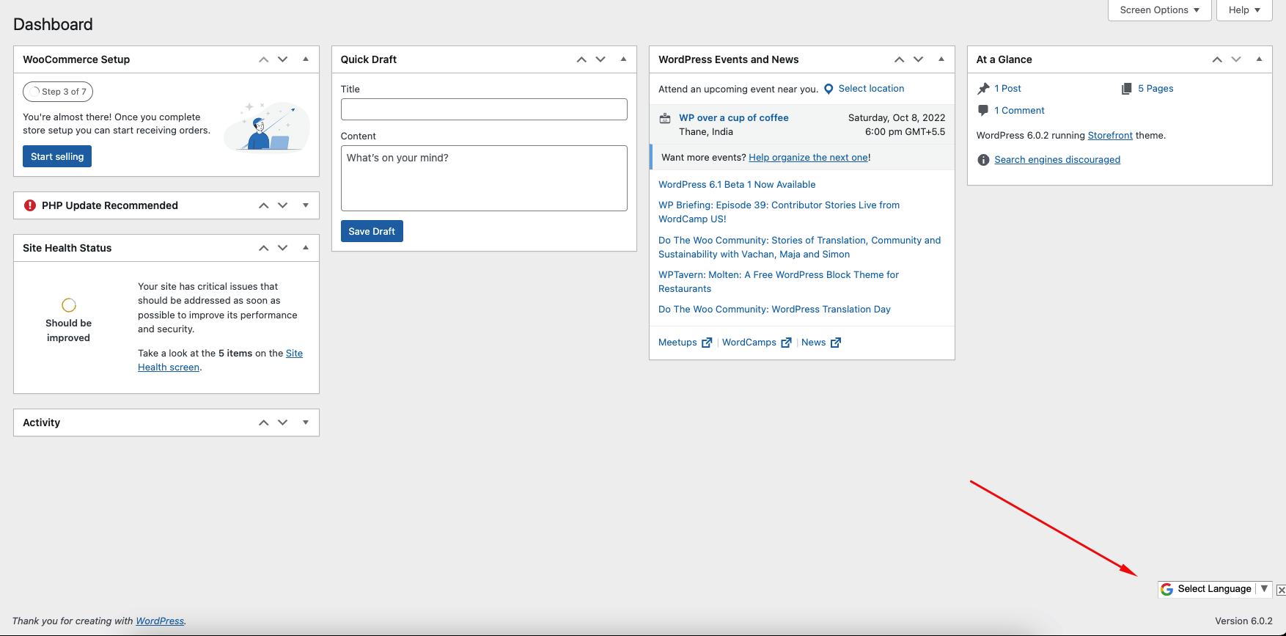Click the comment bubble icon next to 1 Comment
Image resolution: width=1286 pixels, height=636 pixels.
coord(983,111)
